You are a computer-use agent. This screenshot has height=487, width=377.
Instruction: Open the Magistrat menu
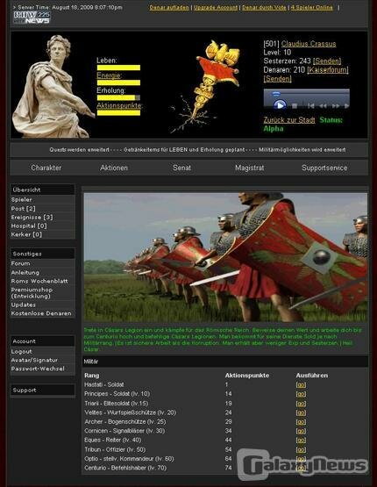click(x=250, y=168)
